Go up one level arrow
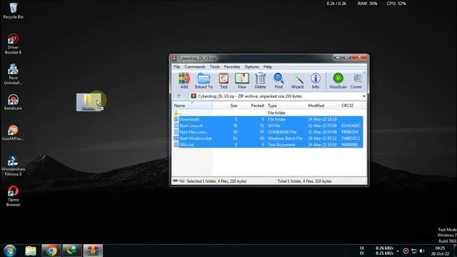 point(179,96)
